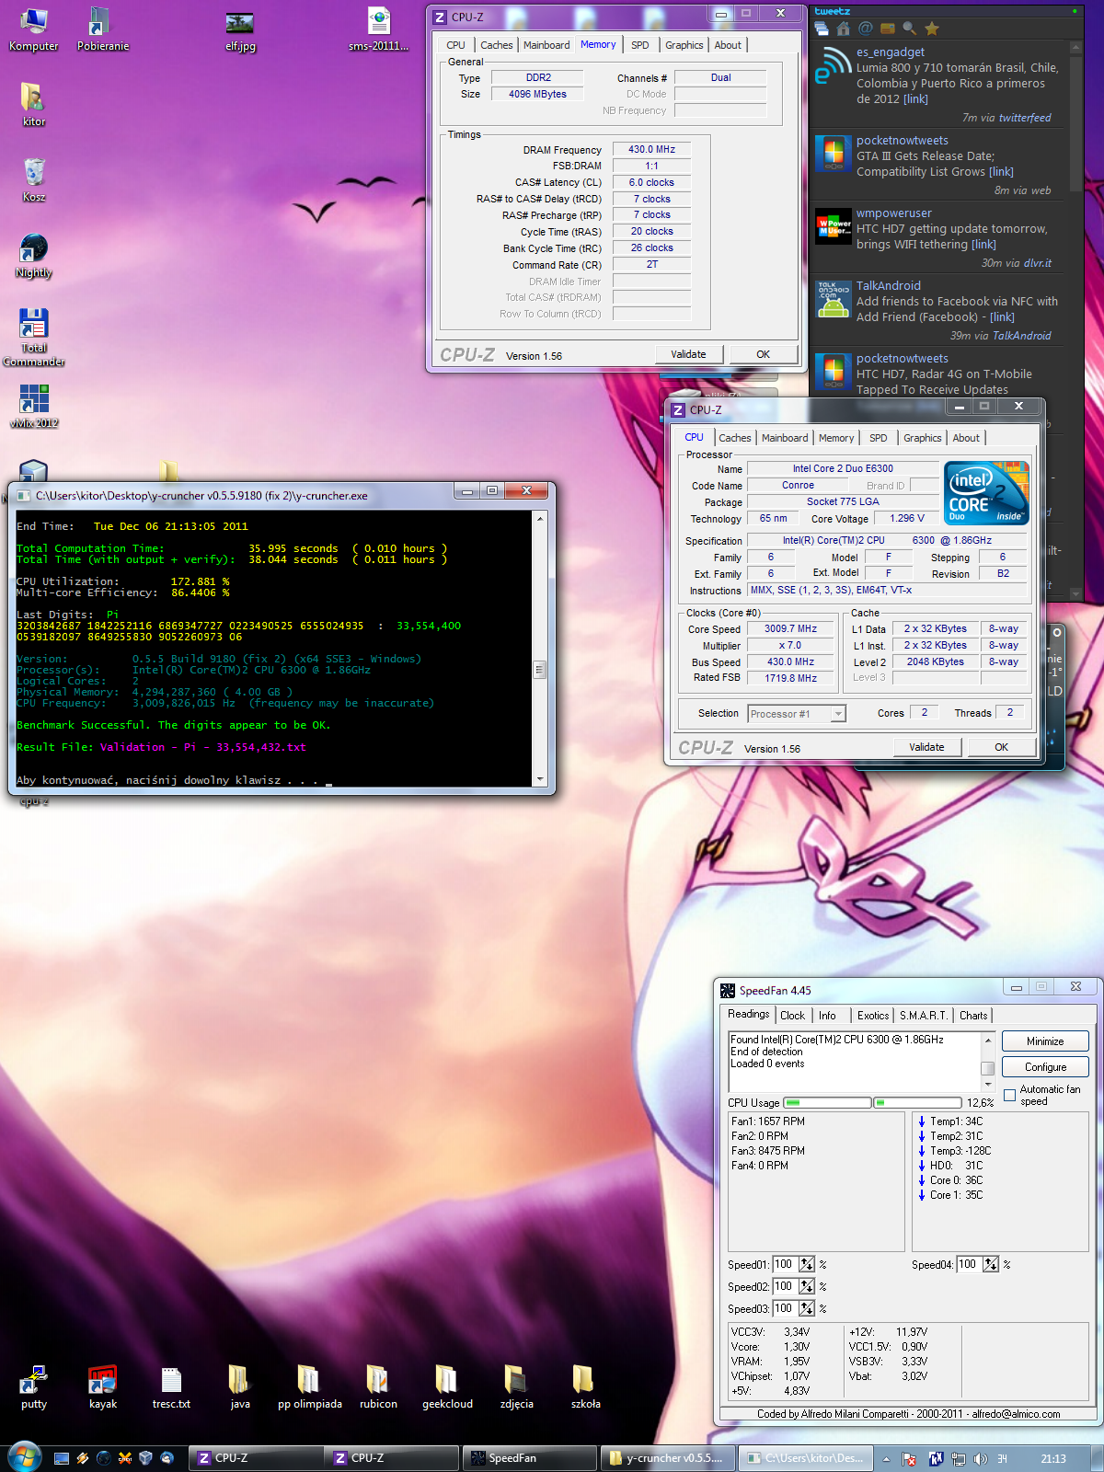Click the SpeedFan Configure button
Screen dimensions: 1104x1472
click(1045, 1067)
